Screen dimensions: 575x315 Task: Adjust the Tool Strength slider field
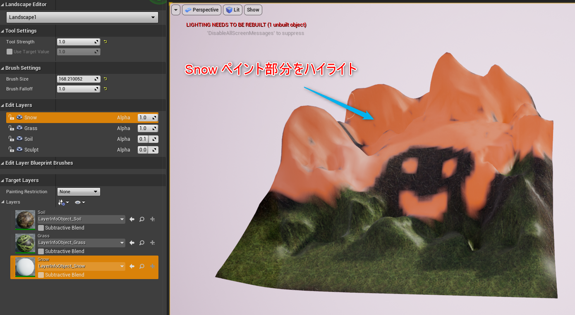[79, 42]
